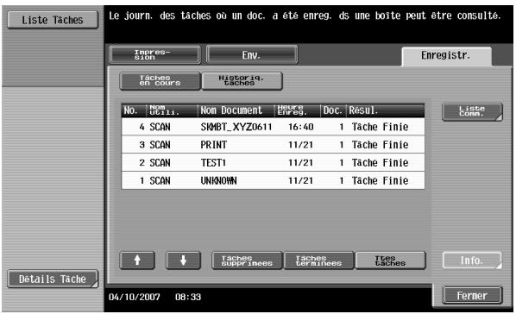Click the Nom Document column header

tap(236, 110)
